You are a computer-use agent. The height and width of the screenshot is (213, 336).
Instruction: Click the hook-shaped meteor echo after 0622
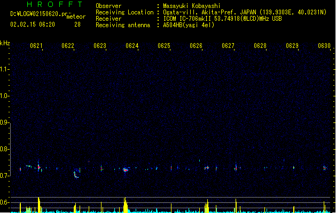[x=76, y=175]
